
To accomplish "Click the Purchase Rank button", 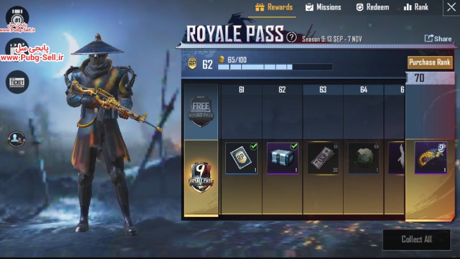I will (x=430, y=62).
